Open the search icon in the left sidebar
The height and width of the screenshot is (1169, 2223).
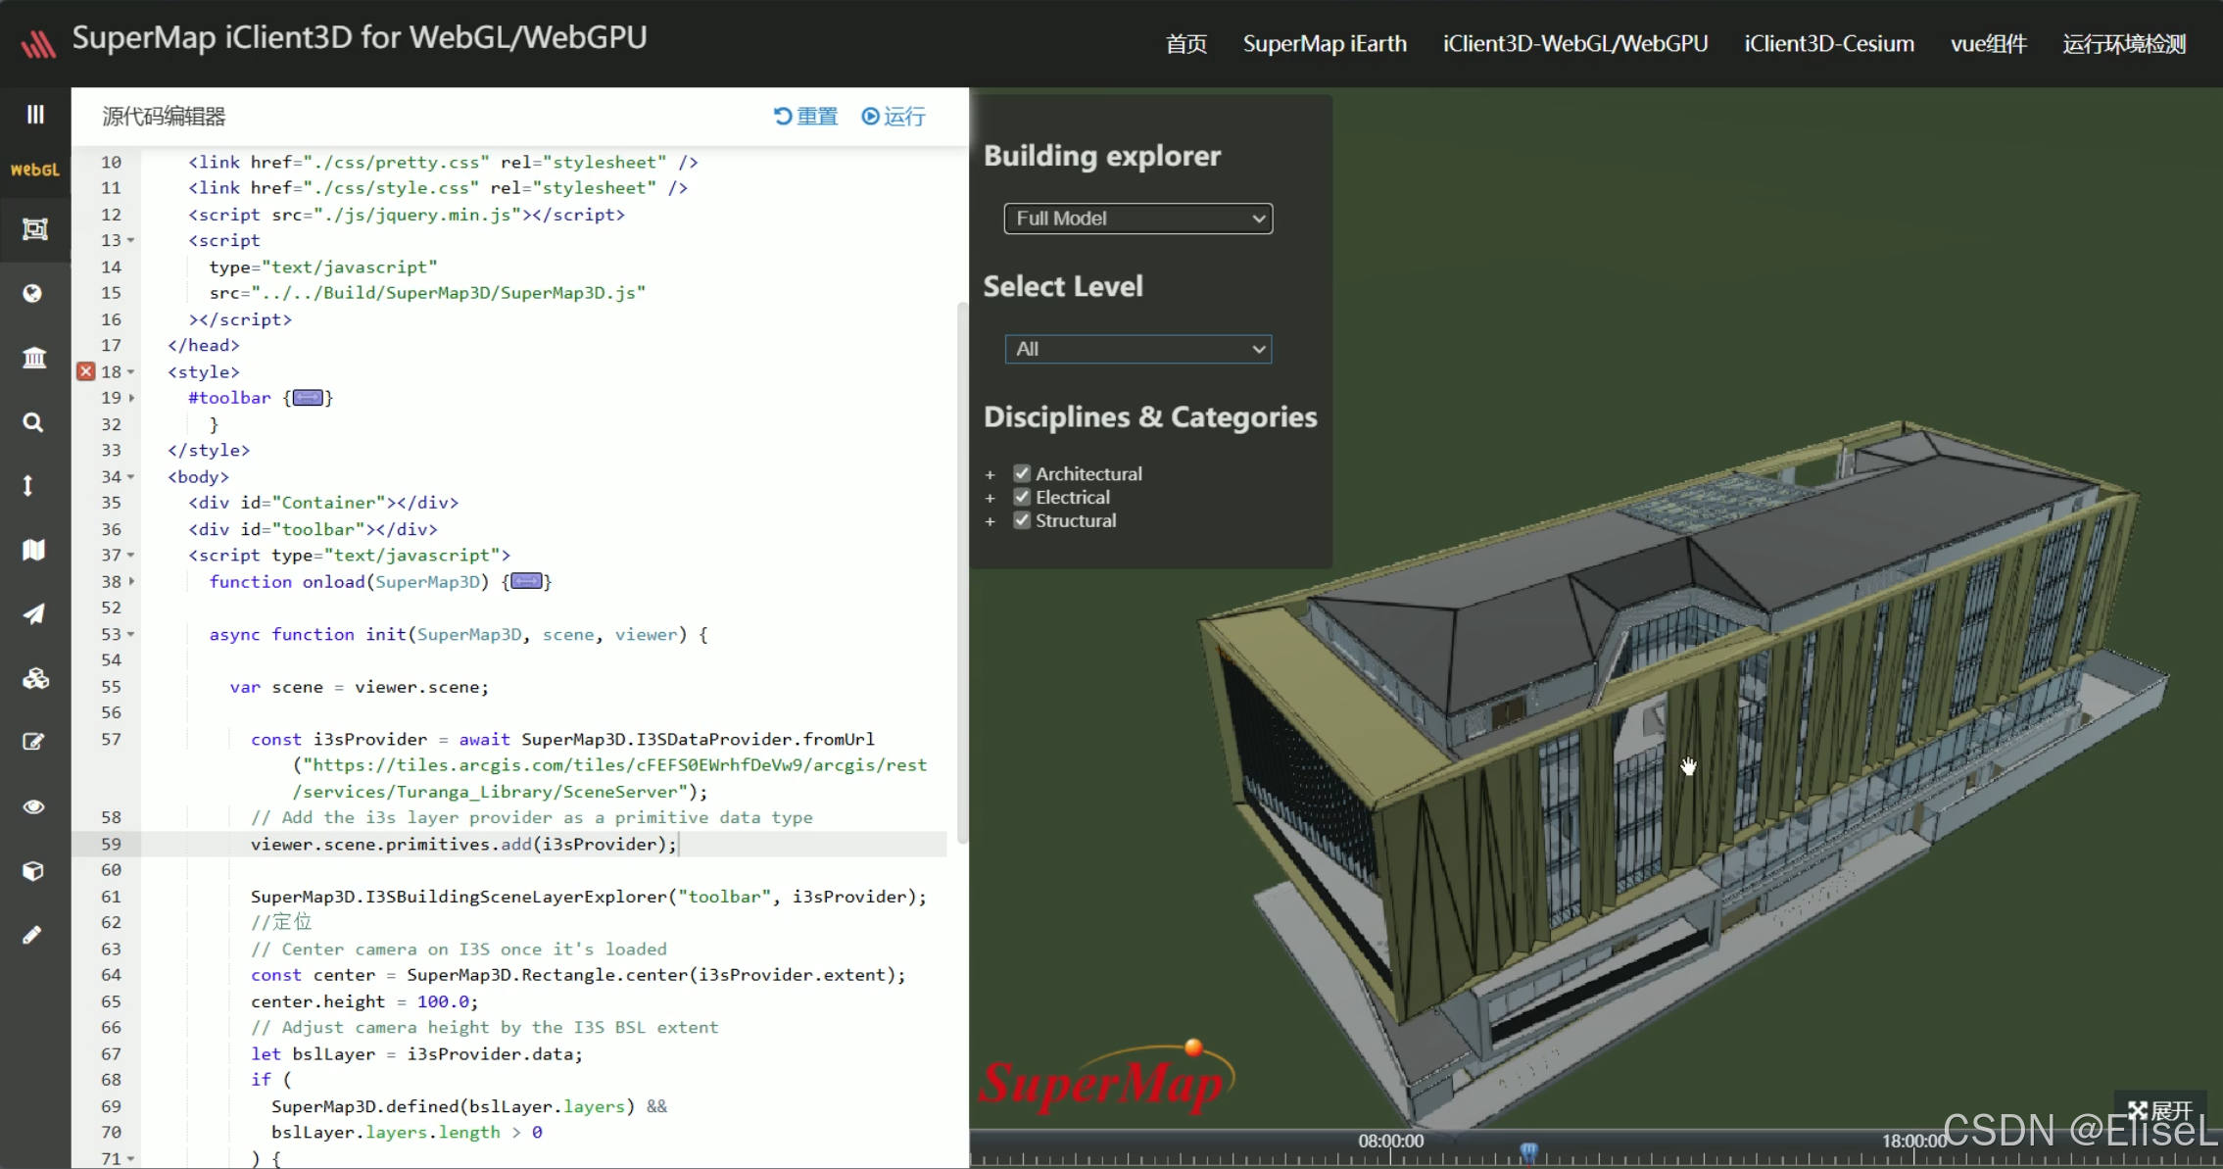tap(34, 422)
